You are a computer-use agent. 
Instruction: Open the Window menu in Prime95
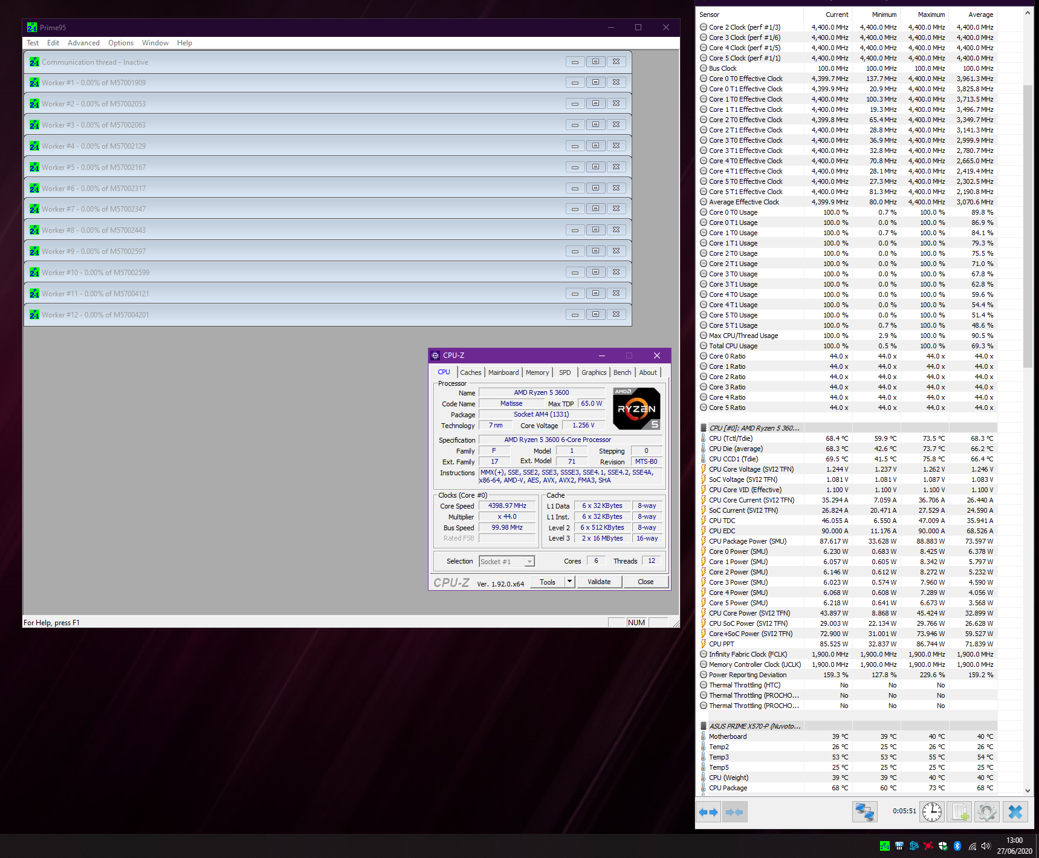pos(155,43)
